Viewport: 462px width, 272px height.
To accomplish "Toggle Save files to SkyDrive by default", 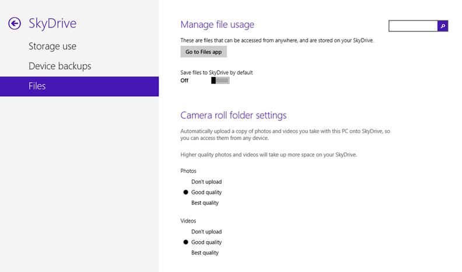I will tap(220, 81).
